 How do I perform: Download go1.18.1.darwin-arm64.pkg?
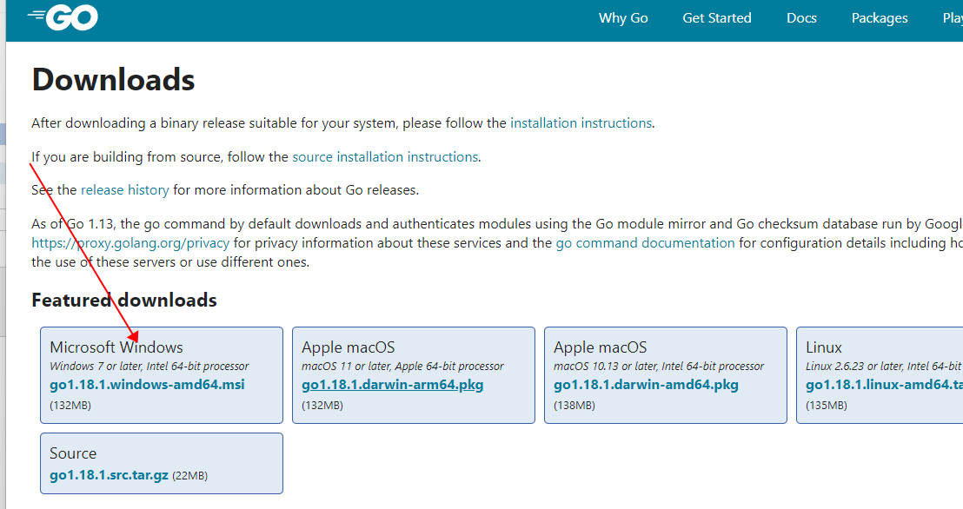pyautogui.click(x=393, y=385)
